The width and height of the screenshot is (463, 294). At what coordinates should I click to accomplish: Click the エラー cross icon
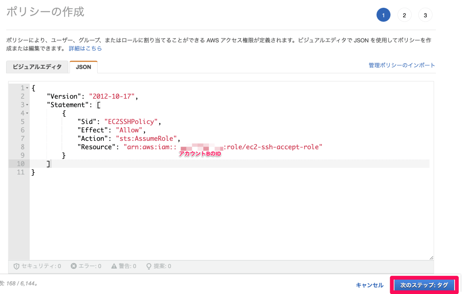(x=74, y=266)
